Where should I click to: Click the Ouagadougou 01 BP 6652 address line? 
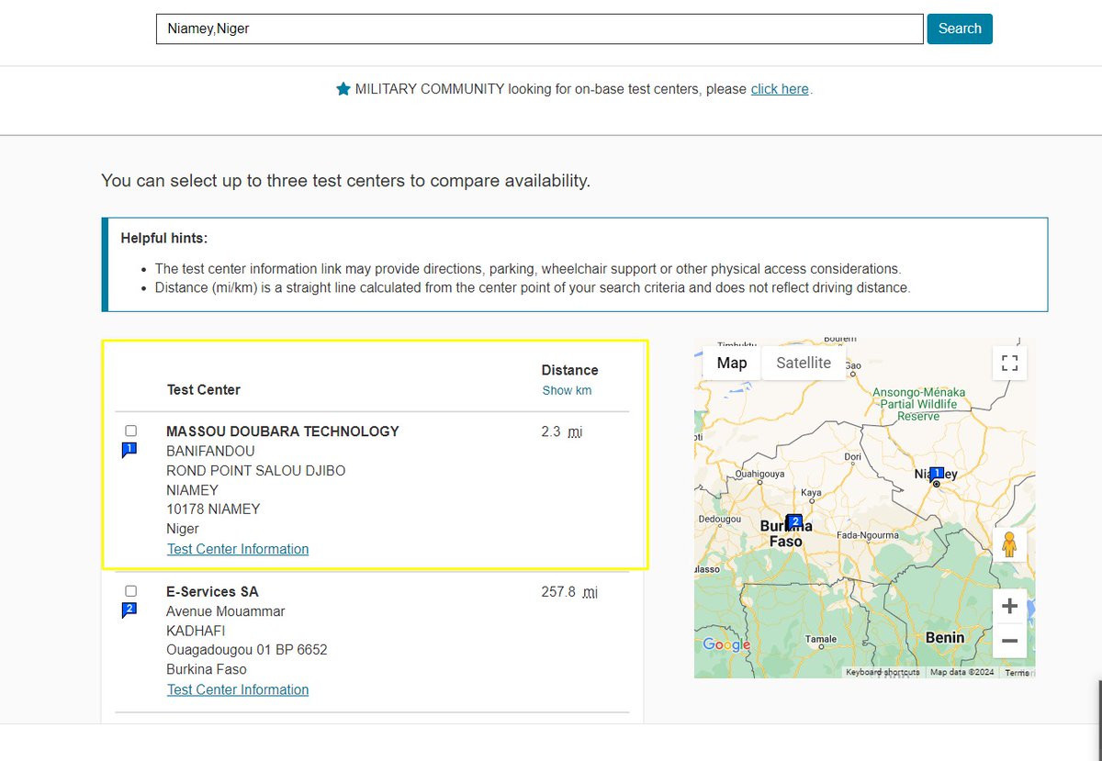pyautogui.click(x=247, y=650)
